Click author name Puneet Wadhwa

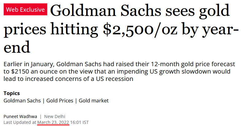(20, 116)
